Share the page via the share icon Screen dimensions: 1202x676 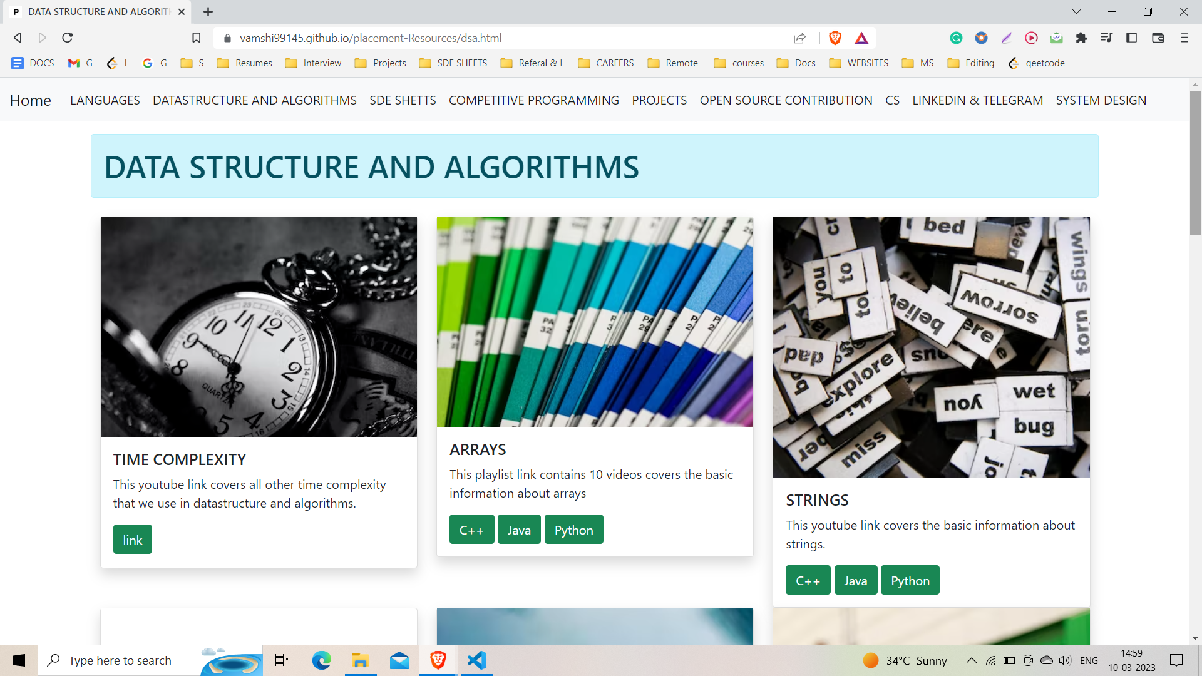click(x=799, y=38)
